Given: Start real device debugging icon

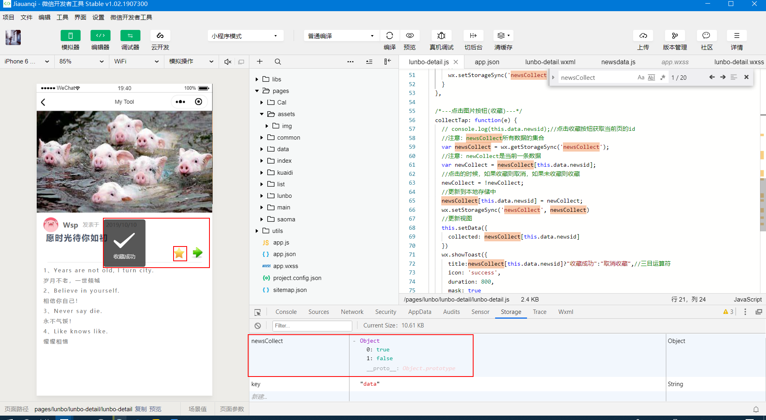Looking at the screenshot, I should coord(441,35).
